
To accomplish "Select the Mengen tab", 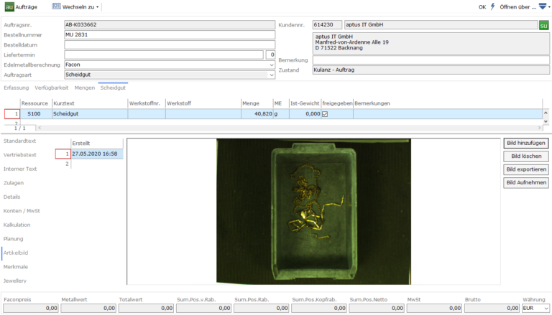I will click(85, 88).
